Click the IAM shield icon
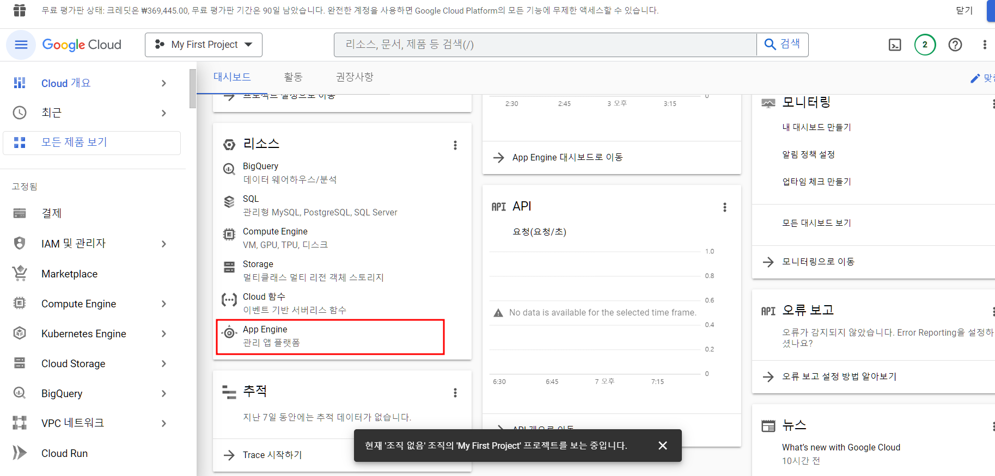This screenshot has width=995, height=476. 20,243
